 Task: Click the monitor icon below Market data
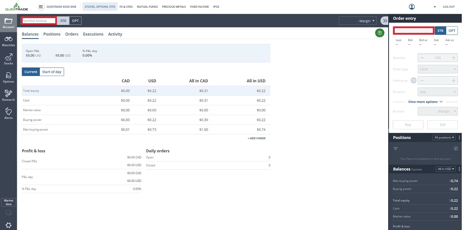pos(8,213)
